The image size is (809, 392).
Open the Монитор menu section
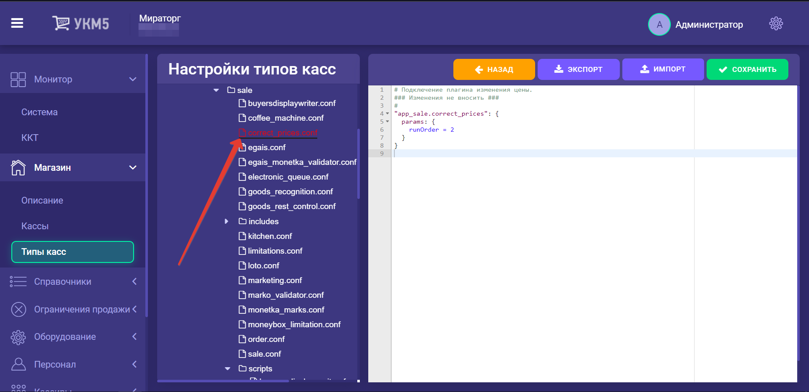(72, 79)
